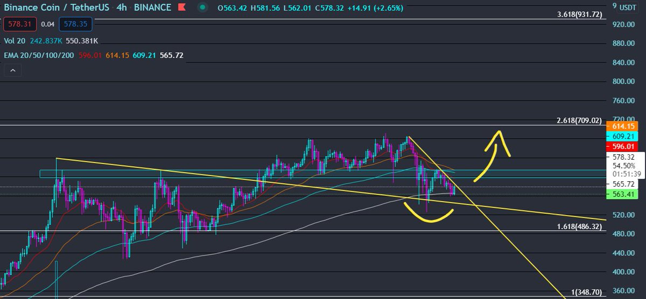Open the USDT currency label on price axis
This screenshot has width=646, height=299.
(627, 8)
